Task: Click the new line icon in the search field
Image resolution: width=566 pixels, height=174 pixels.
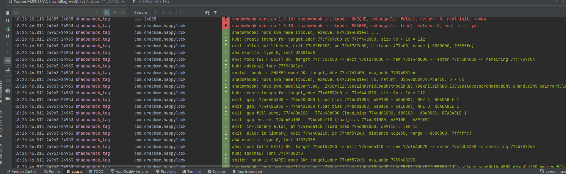Action: pyautogui.click(x=96, y=13)
